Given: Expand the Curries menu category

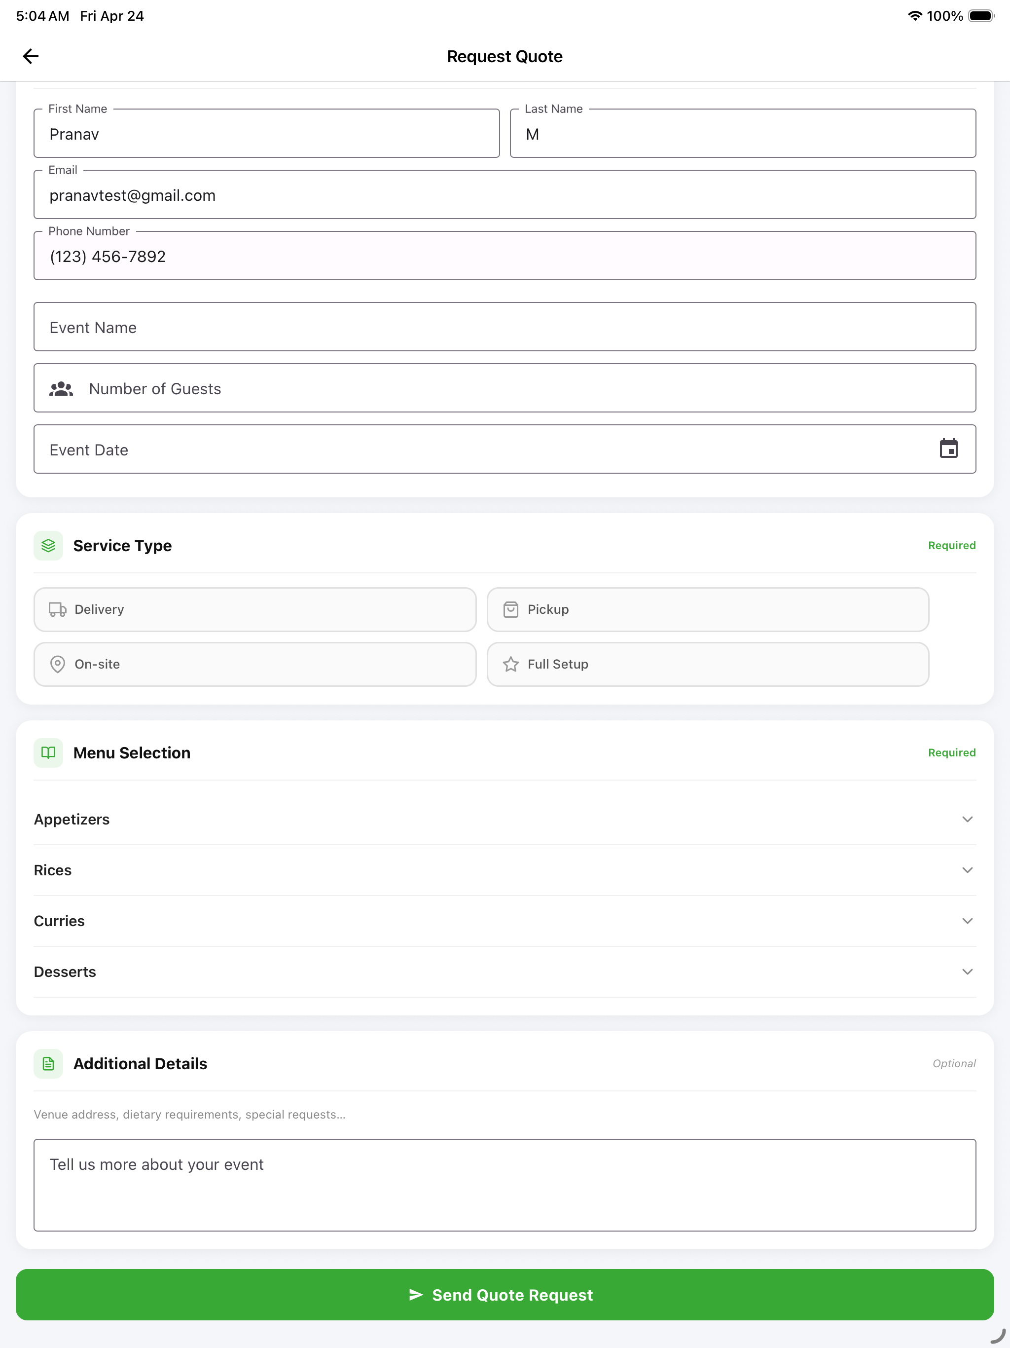Looking at the screenshot, I should click(505, 921).
